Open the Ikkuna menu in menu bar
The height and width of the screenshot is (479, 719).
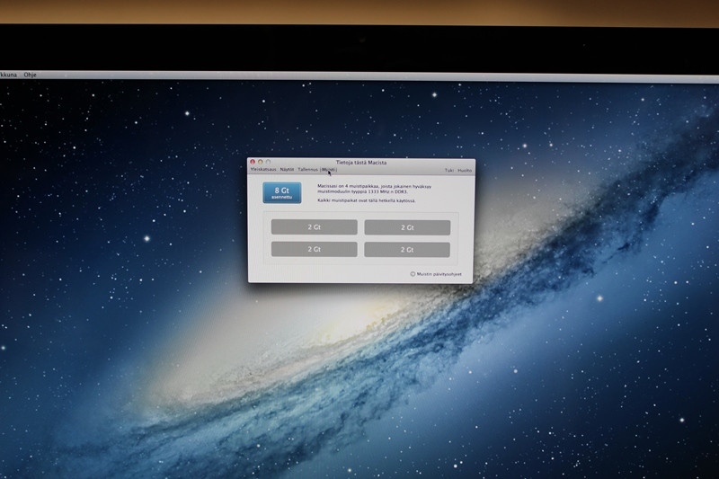(x=8, y=75)
